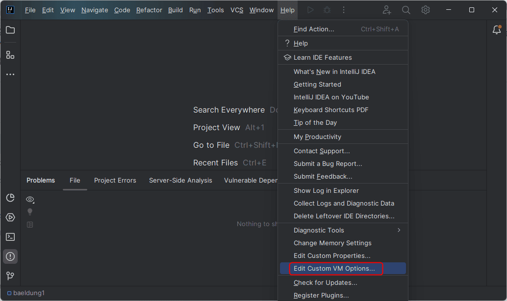Choose Contact Support

(x=343, y=151)
